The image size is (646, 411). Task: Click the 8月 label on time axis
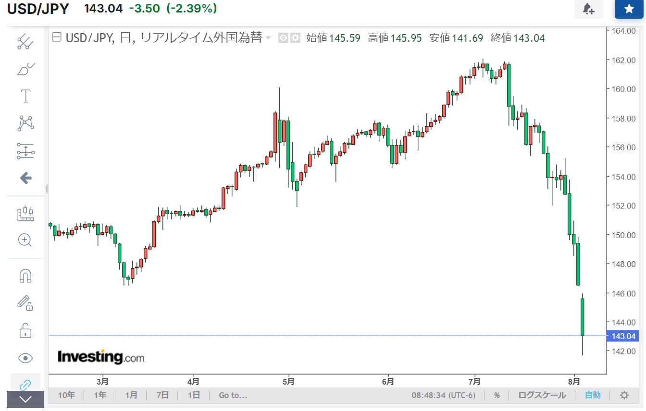click(x=574, y=382)
